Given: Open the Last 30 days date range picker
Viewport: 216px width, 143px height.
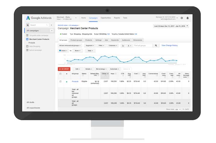Looking at the screenshot, I should [x=171, y=26].
